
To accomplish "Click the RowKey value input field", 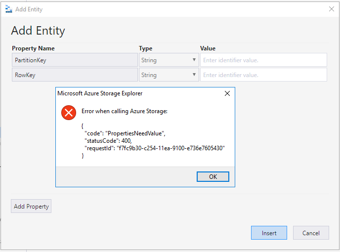I will 263,75.
